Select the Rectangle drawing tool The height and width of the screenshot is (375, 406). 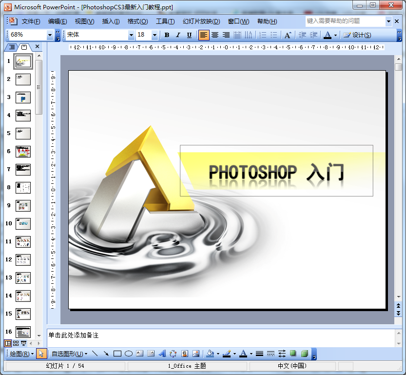pyautogui.click(x=117, y=354)
